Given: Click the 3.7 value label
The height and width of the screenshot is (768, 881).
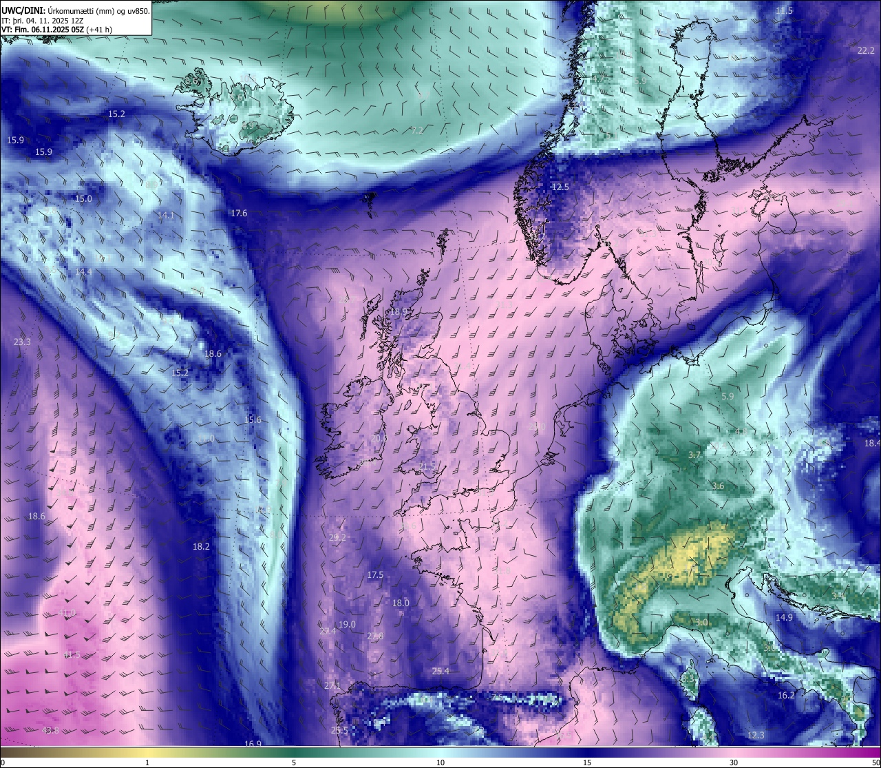Looking at the screenshot, I should (694, 455).
